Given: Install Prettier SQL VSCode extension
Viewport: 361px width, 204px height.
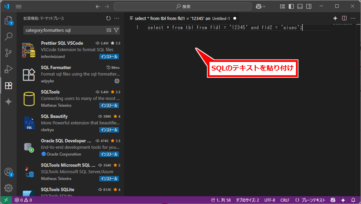Looking at the screenshot, I should pos(109,57).
